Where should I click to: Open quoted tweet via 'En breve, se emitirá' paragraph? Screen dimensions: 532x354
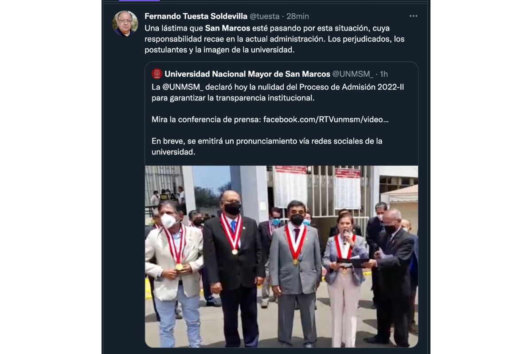pos(267,146)
